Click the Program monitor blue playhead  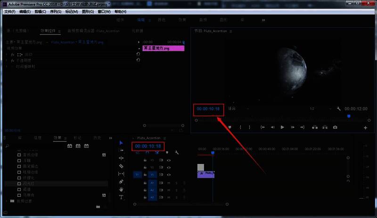(x=349, y=116)
